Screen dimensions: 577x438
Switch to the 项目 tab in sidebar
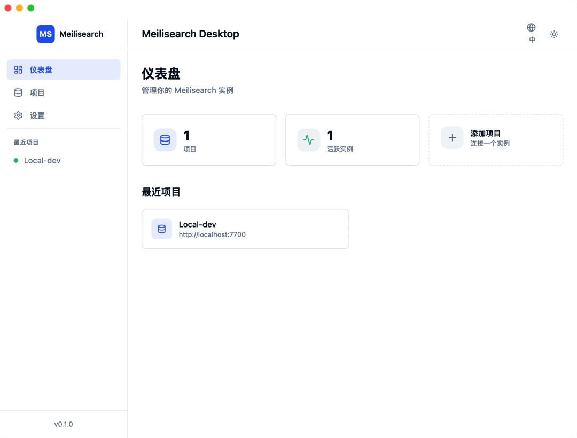click(x=37, y=92)
